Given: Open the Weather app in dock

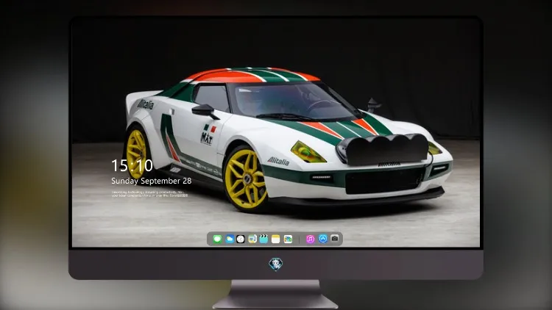Looking at the screenshot, I should point(230,239).
